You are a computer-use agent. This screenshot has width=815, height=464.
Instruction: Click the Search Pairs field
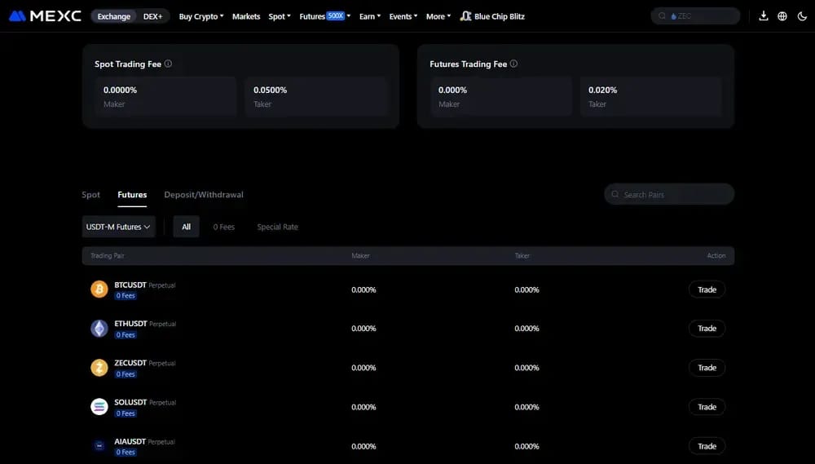669,194
